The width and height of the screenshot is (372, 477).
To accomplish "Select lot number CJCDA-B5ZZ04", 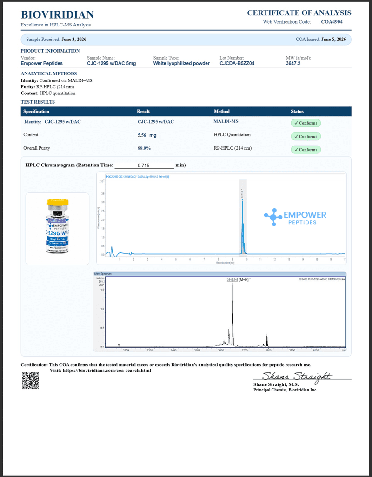I will click(x=237, y=63).
